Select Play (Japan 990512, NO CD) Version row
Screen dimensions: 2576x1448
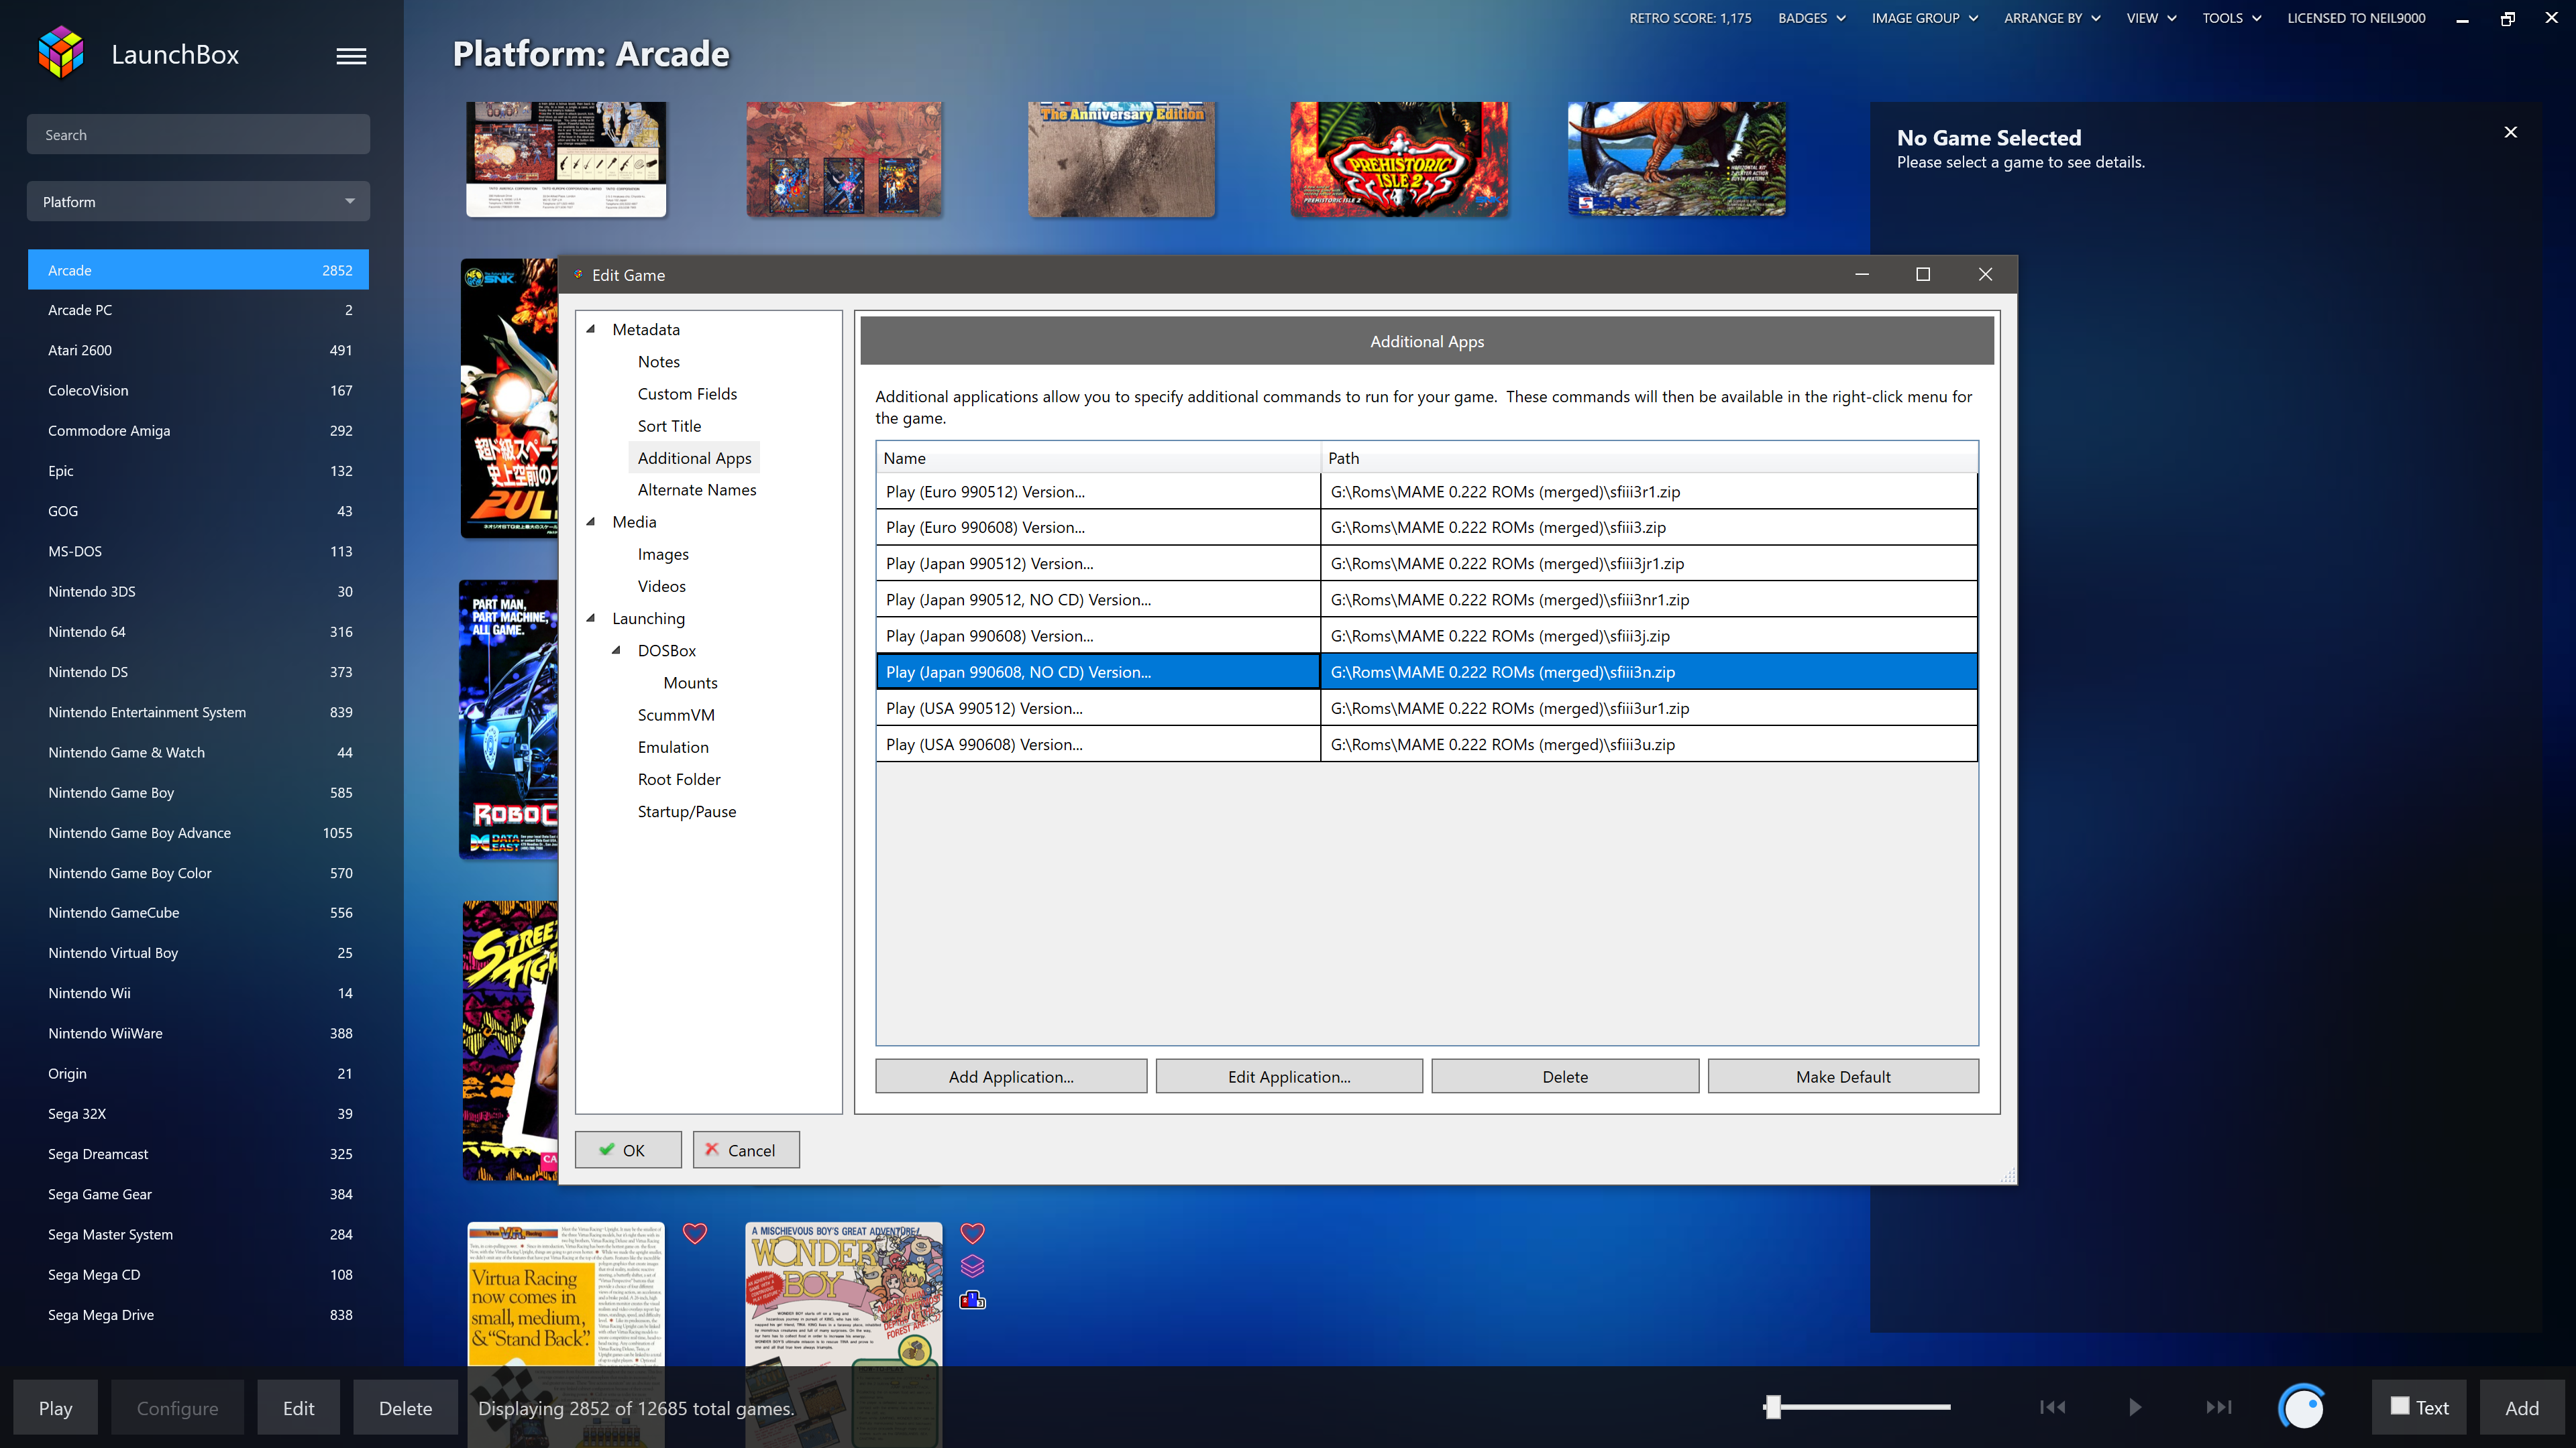click(x=1427, y=599)
